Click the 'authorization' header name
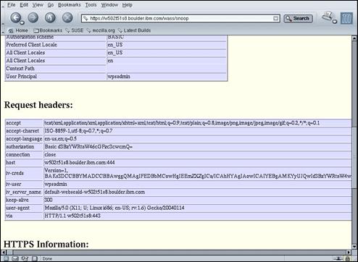 coord(20,147)
